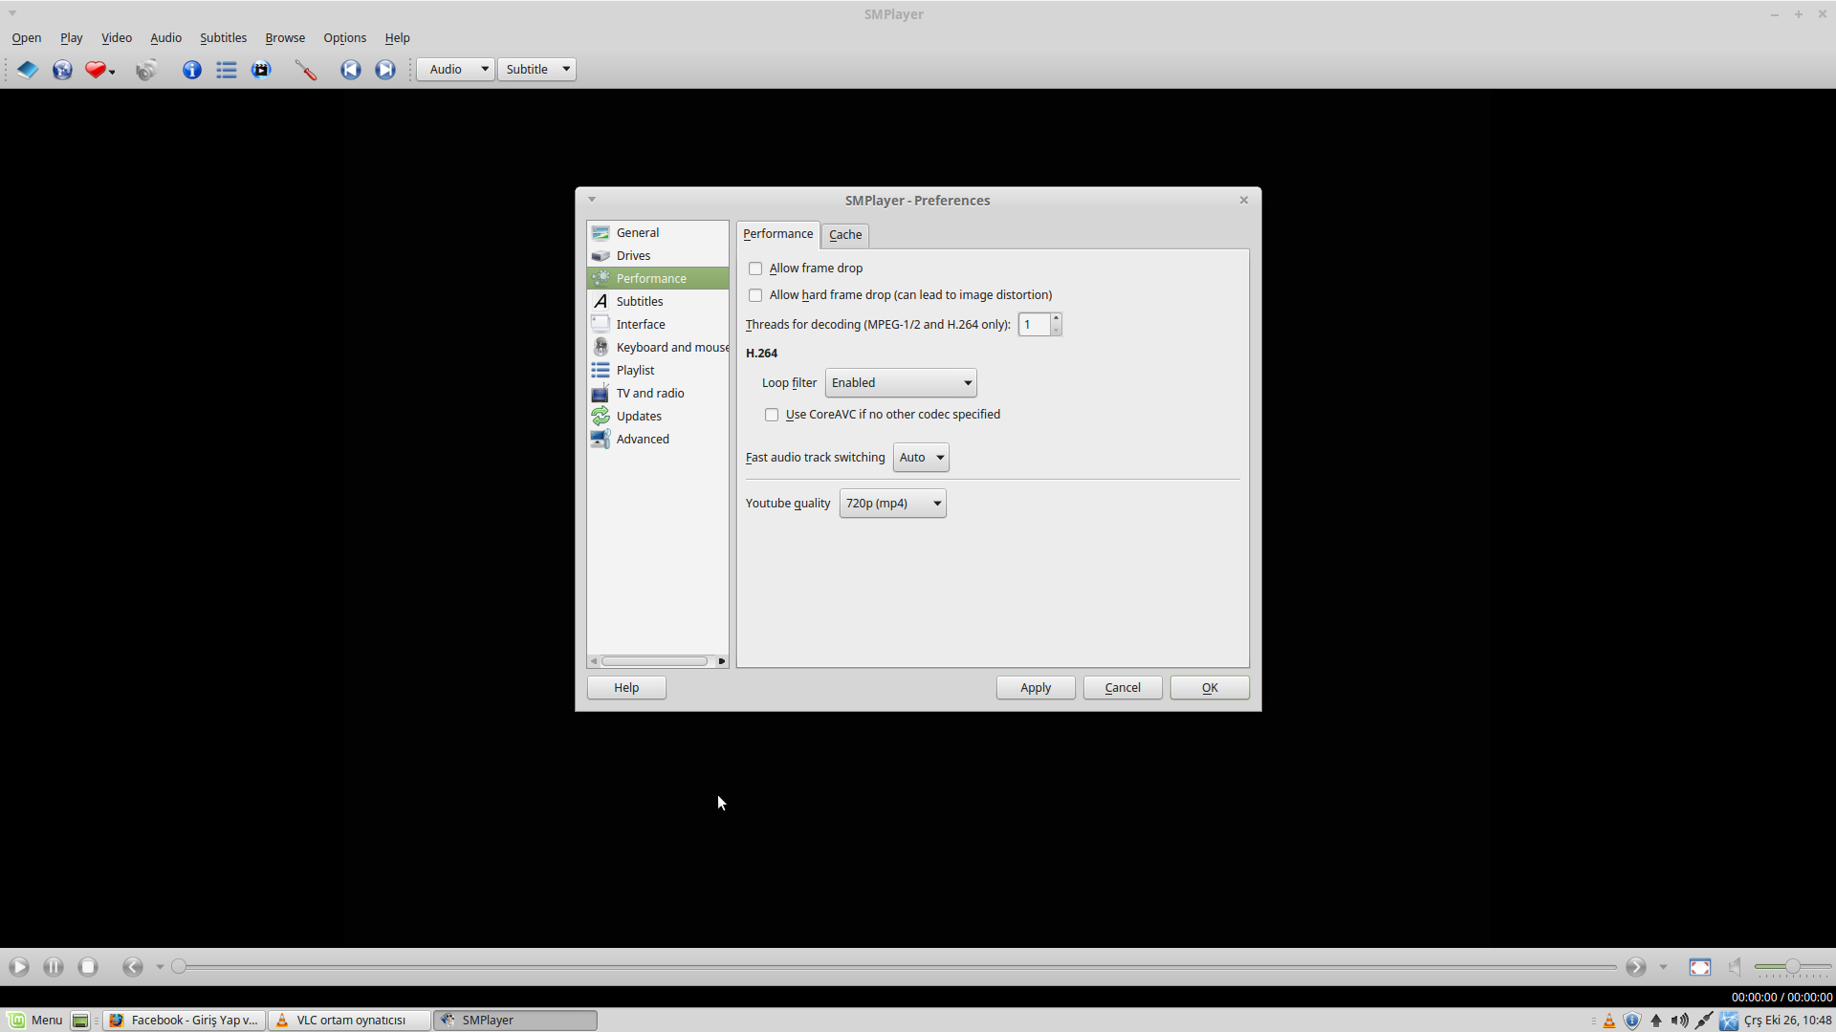This screenshot has height=1032, width=1836.
Task: Click the rewind arrow in control bar
Action: 133,967
